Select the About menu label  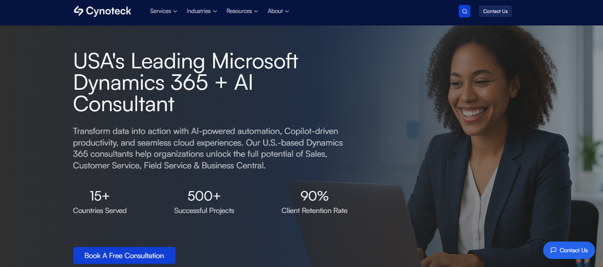coord(275,11)
